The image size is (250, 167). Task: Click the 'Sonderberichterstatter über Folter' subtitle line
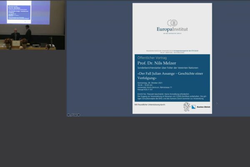tap(168, 68)
